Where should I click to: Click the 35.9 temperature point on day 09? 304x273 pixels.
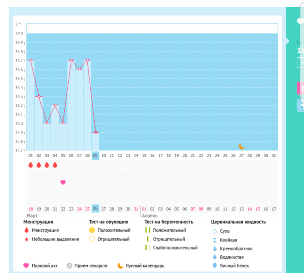click(x=96, y=132)
